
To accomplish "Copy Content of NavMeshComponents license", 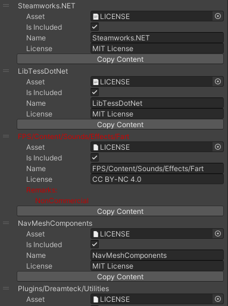I will click(120, 277).
